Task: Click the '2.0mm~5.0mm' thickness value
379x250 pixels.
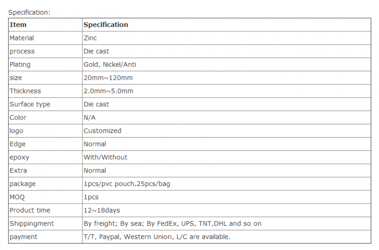Action: point(108,91)
